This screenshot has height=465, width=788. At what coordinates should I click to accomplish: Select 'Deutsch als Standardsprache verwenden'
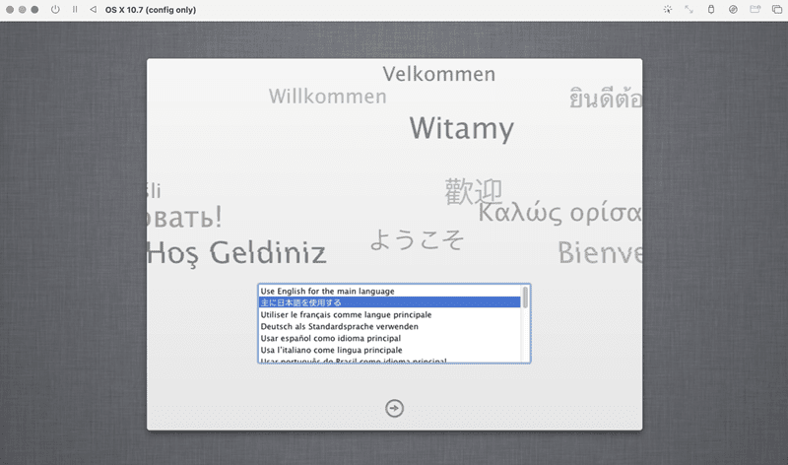pos(389,326)
